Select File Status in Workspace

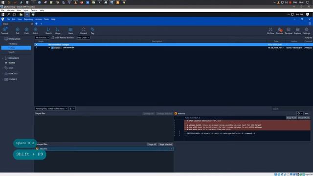13,44
